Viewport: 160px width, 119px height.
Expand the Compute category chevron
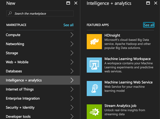pos(72,35)
